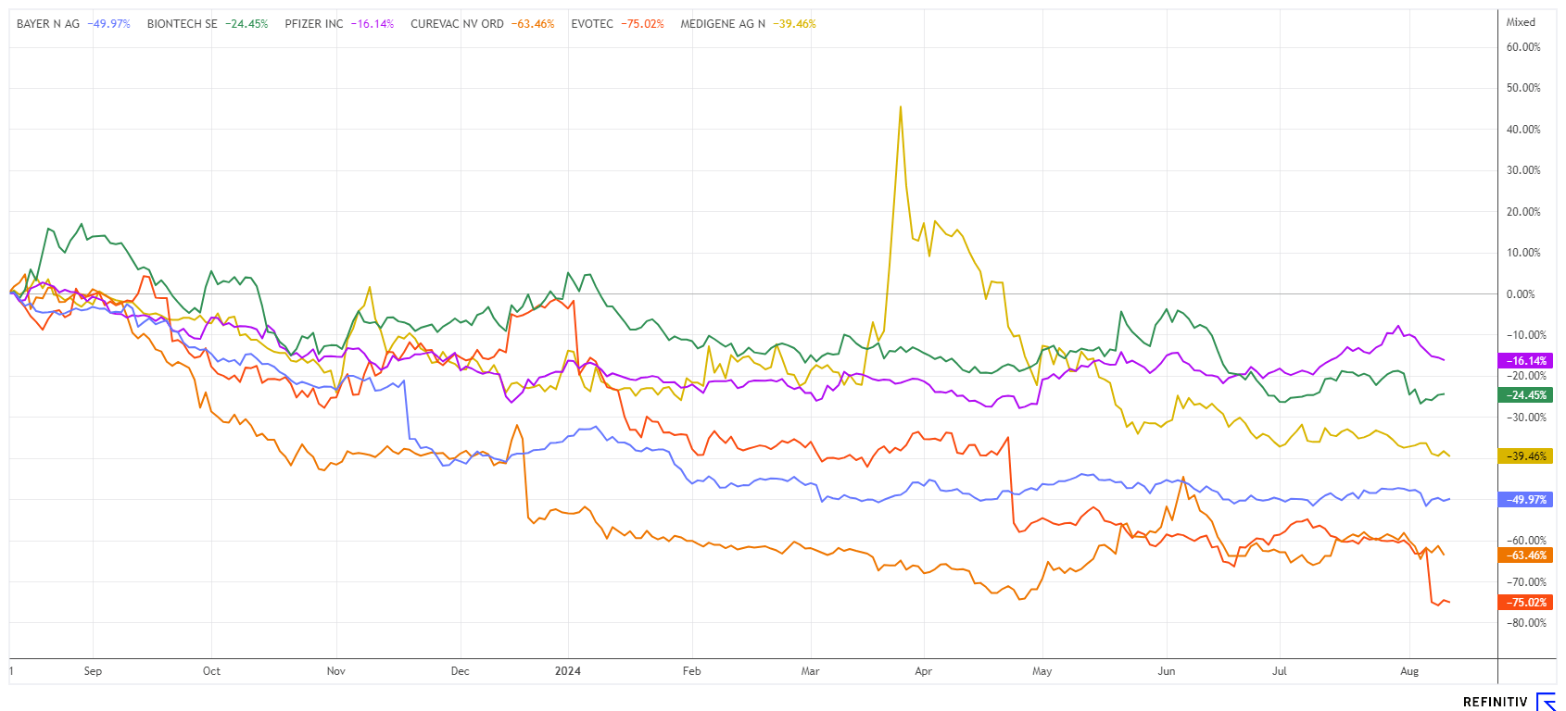Click the yellow -39.46% axis price tag

tap(1525, 456)
